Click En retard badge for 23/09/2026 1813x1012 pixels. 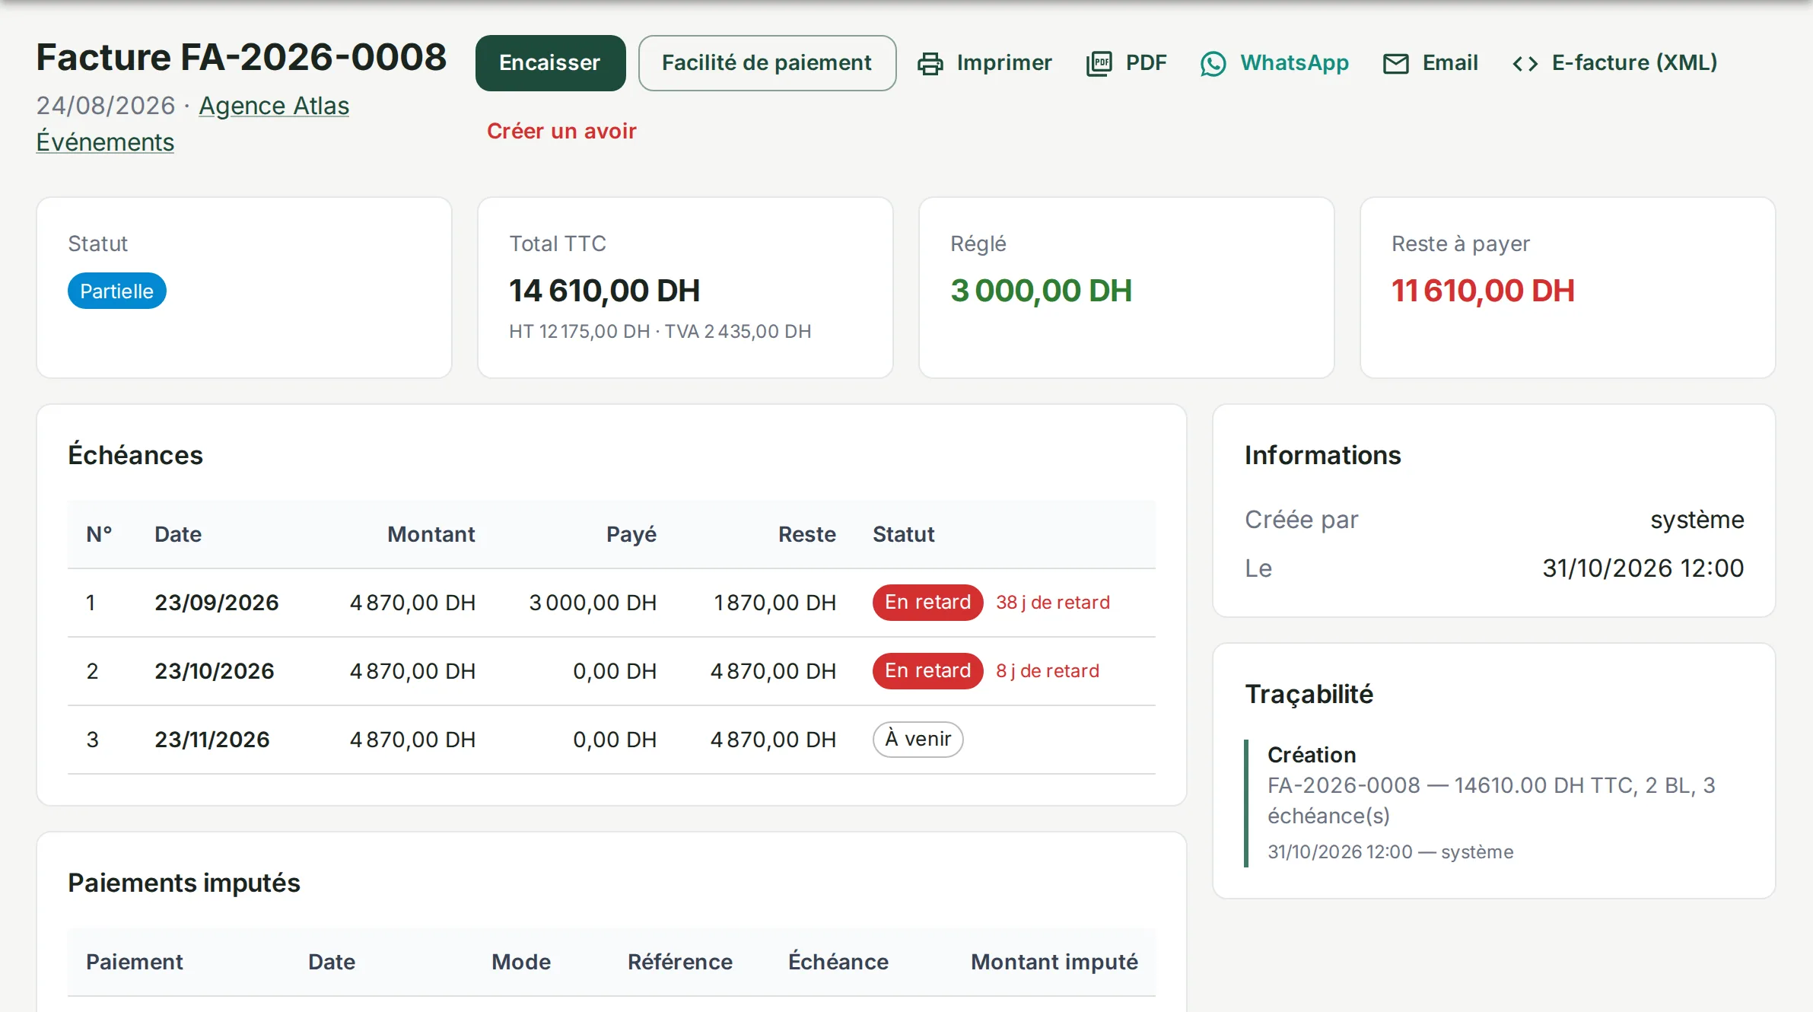tap(927, 603)
